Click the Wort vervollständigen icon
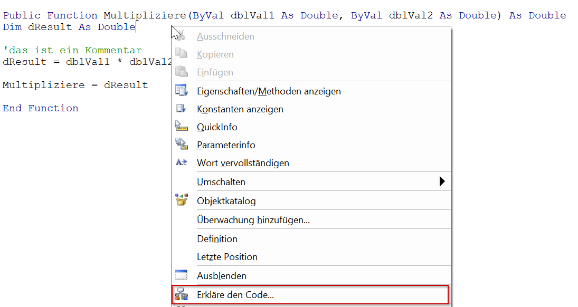Image resolution: width=578 pixels, height=307 pixels. pos(181,162)
